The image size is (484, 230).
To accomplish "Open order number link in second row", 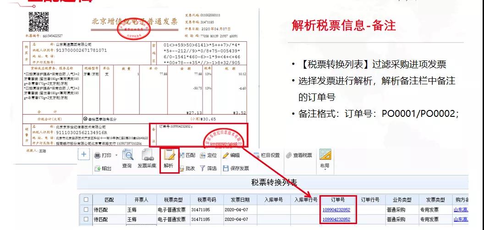I will point(336,220).
